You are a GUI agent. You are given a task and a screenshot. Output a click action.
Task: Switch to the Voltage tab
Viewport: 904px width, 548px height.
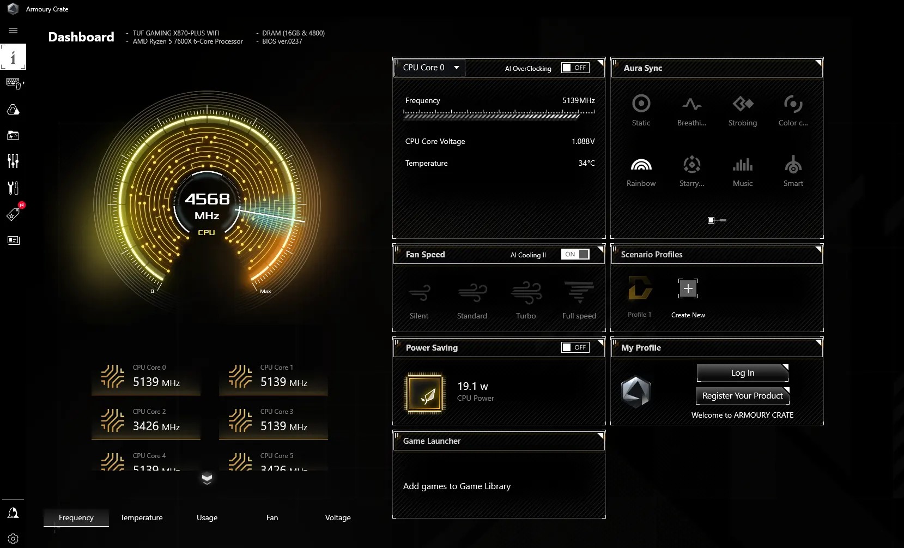tap(338, 517)
